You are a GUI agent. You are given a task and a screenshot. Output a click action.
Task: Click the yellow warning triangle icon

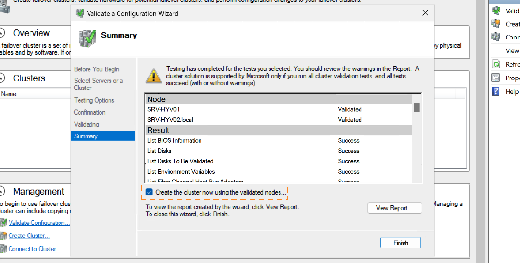point(153,76)
